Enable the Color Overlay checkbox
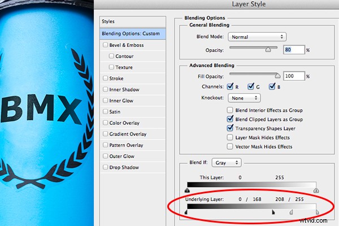Image resolution: width=339 pixels, height=226 pixels. coord(105,123)
